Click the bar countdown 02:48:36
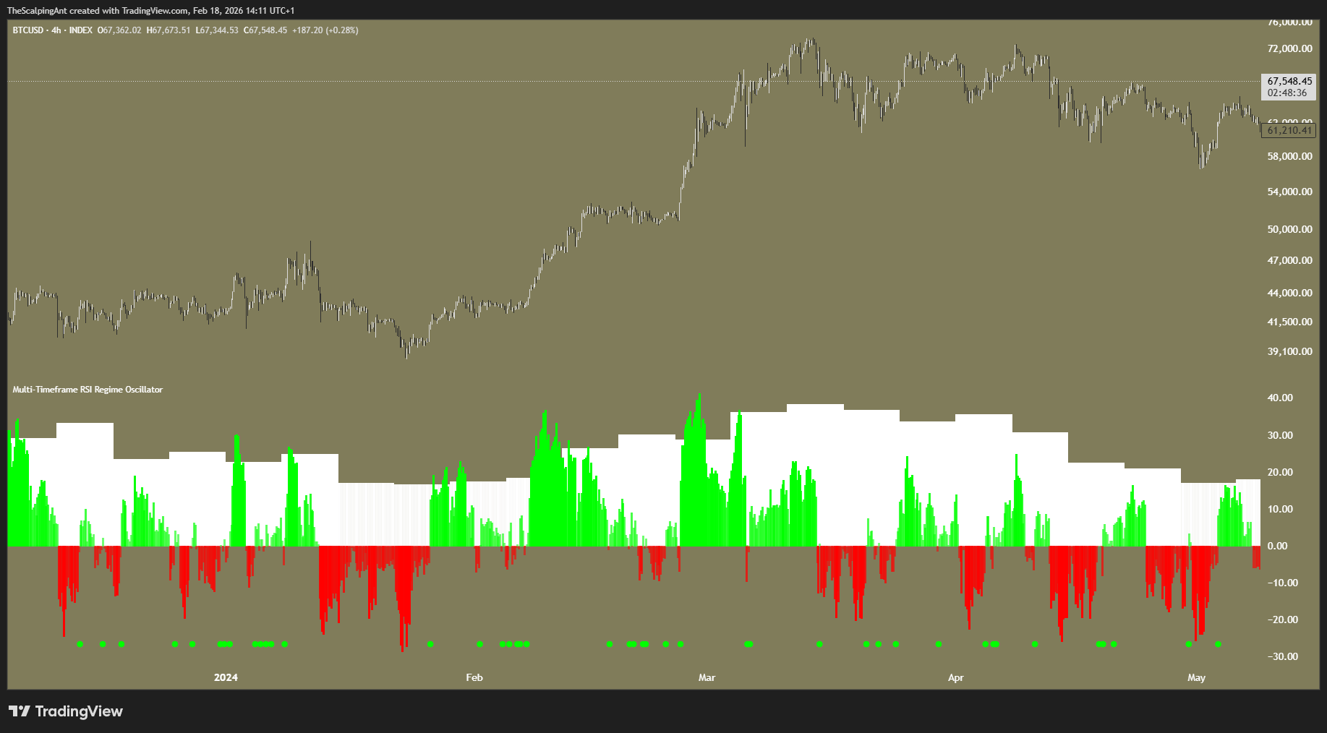The width and height of the screenshot is (1327, 733). click(1287, 93)
